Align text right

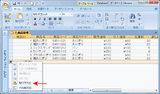click(x=60, y=19)
